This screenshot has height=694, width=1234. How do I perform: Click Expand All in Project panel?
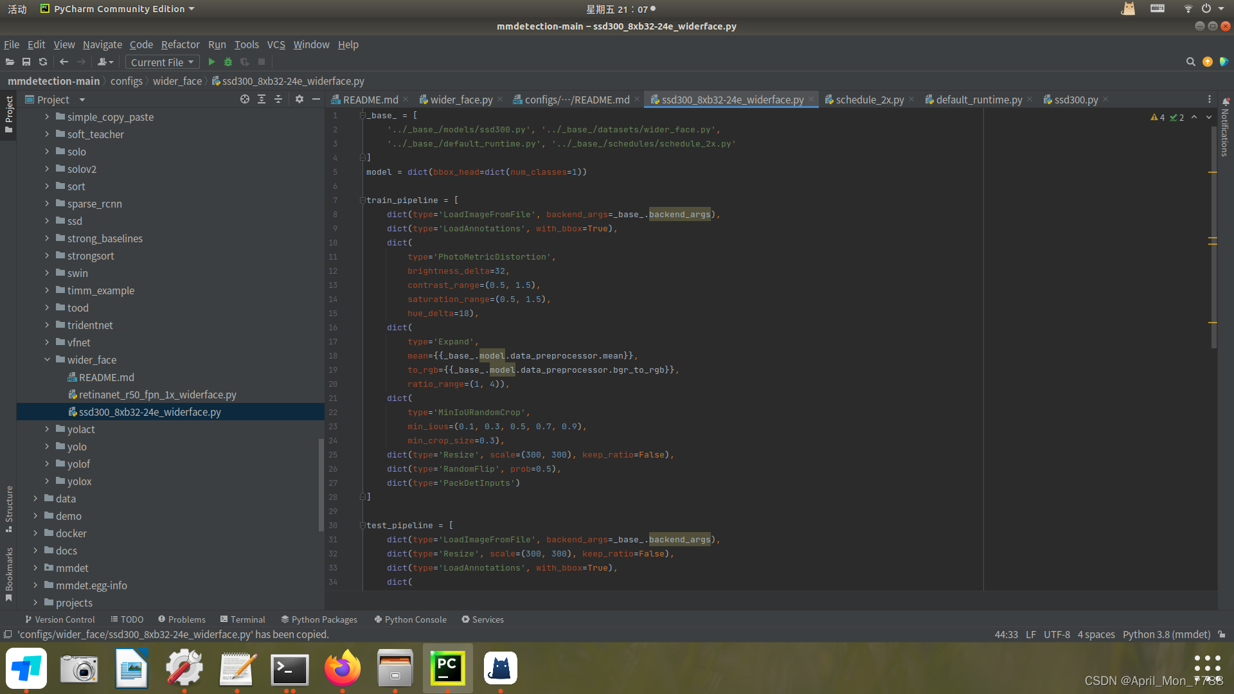coord(262,99)
